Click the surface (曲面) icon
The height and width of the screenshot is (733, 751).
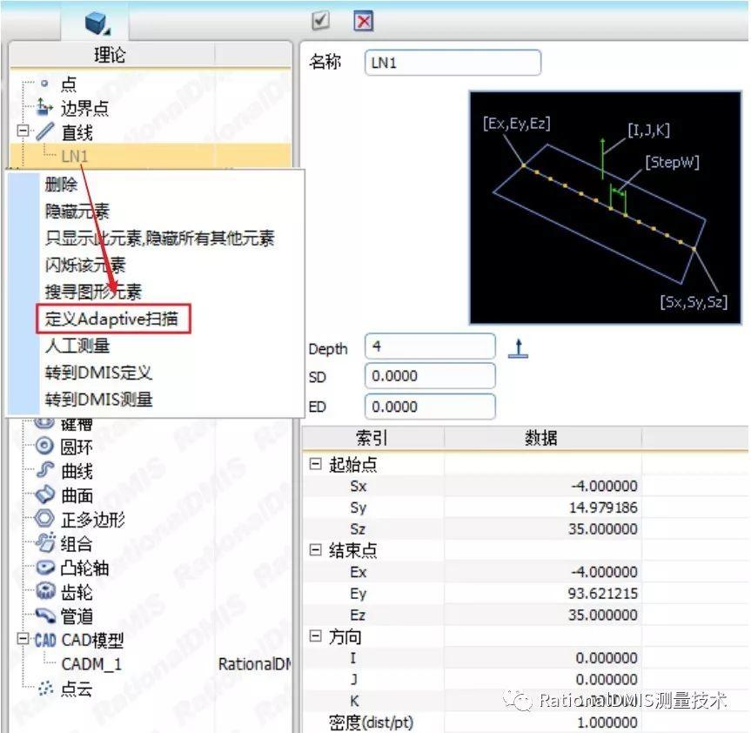(x=45, y=494)
